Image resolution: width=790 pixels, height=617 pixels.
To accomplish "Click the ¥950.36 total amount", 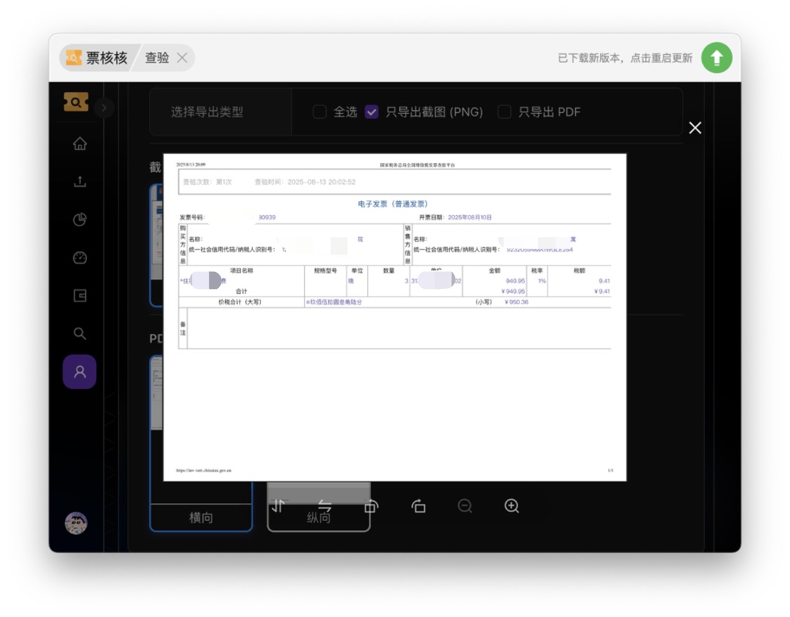I will 516,302.
